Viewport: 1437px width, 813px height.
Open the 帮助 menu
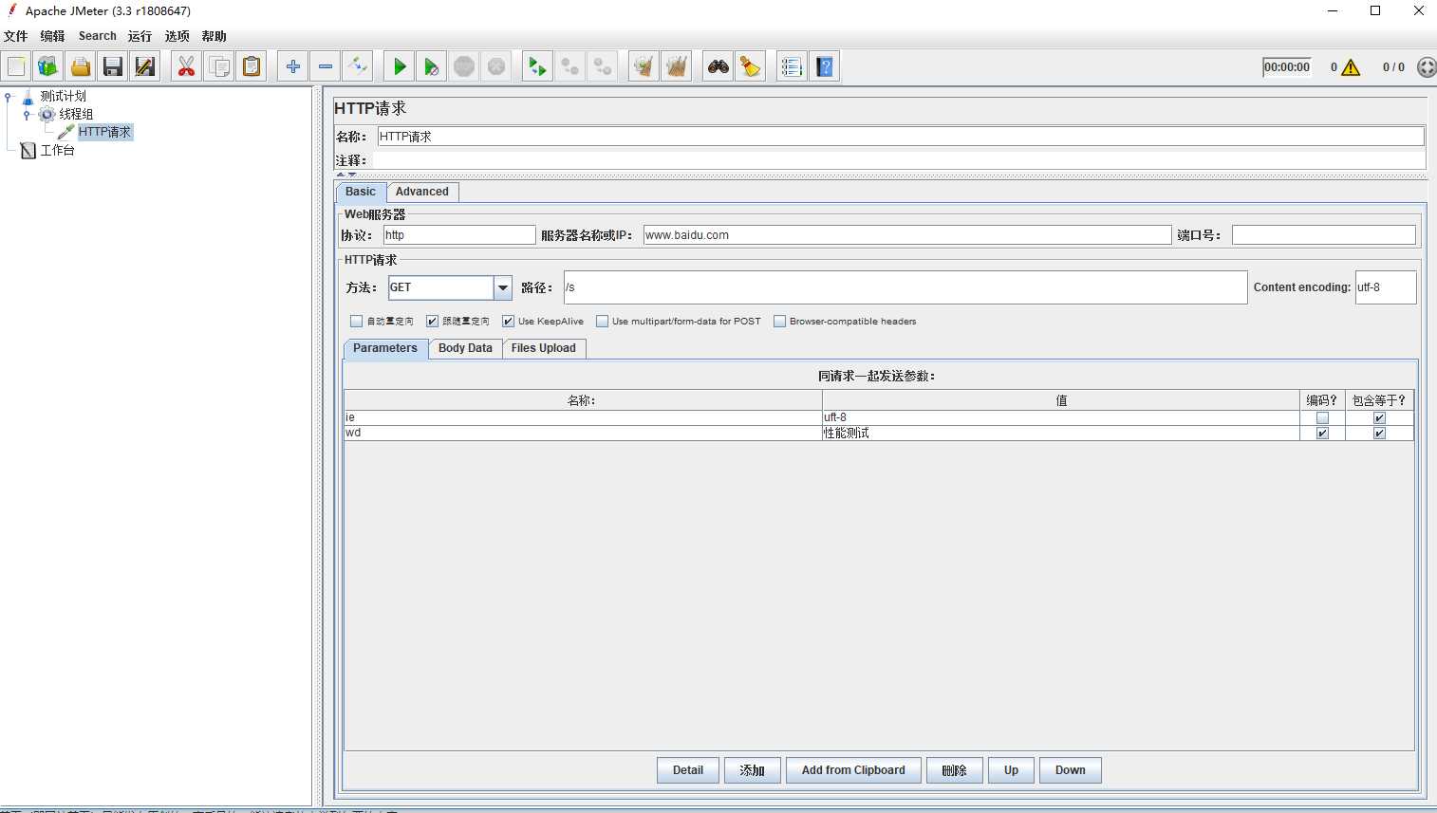tap(215, 36)
